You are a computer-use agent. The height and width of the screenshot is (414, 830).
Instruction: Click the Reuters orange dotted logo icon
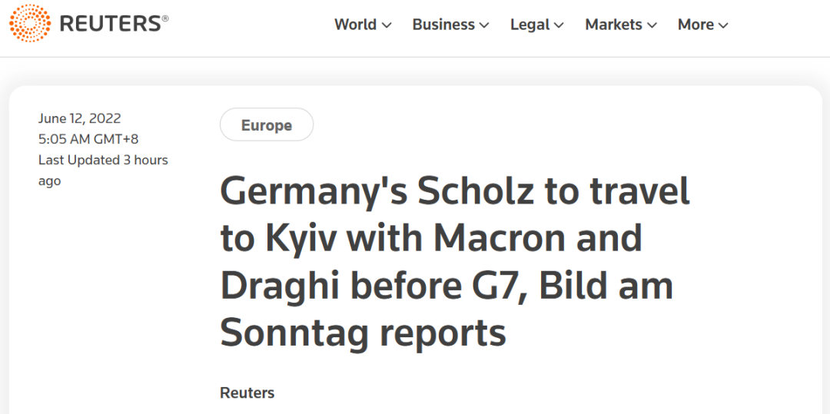(30, 24)
